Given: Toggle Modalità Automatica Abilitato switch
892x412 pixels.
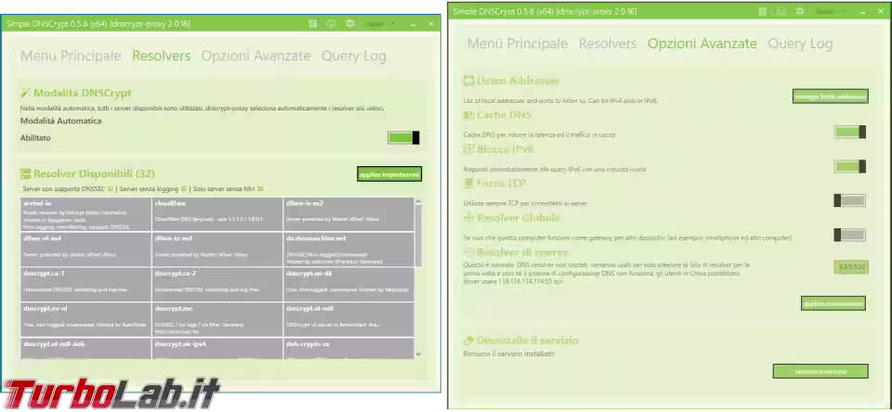Looking at the screenshot, I should [x=403, y=137].
